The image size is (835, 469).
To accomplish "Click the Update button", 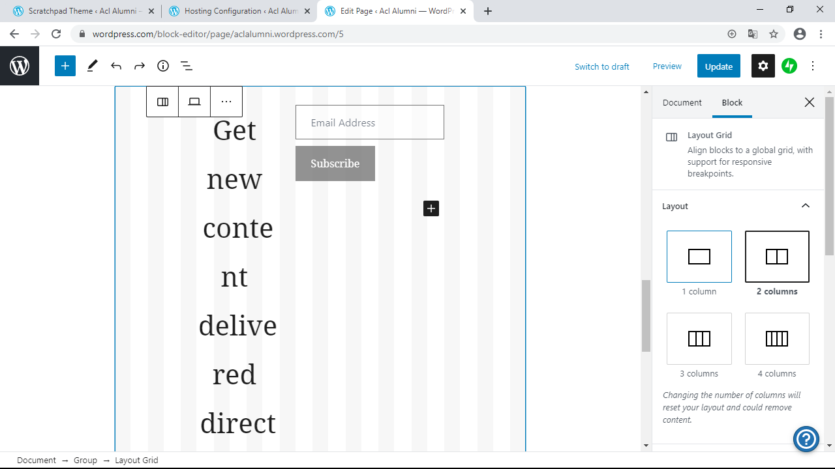I will (719, 66).
